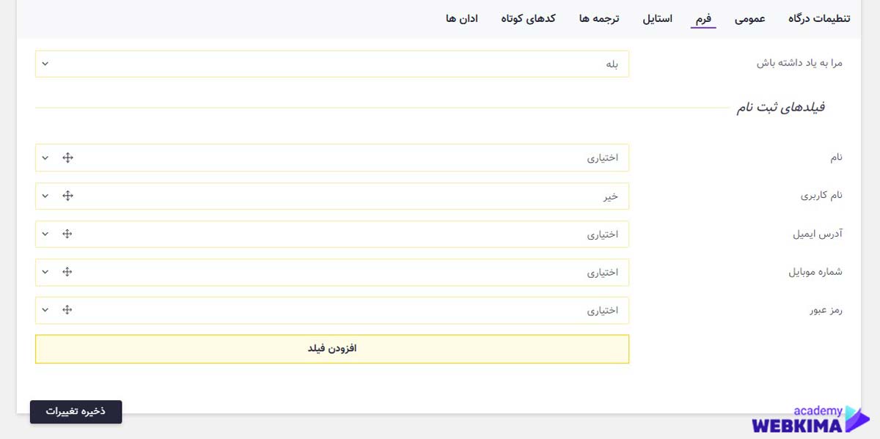The height and width of the screenshot is (439, 880).
Task: Expand the chevron in the شماره موبایل row
Action: click(x=45, y=272)
